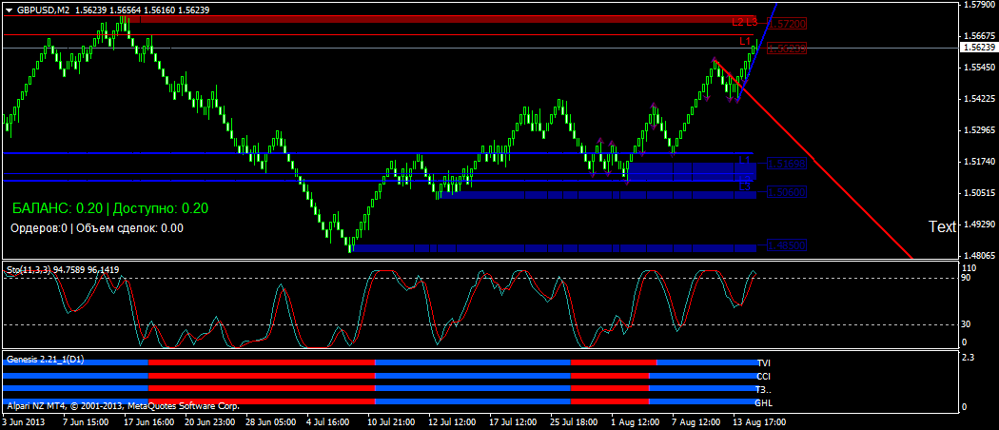Click the blue 1.50600 price label
The height and width of the screenshot is (430, 999).
[787, 192]
